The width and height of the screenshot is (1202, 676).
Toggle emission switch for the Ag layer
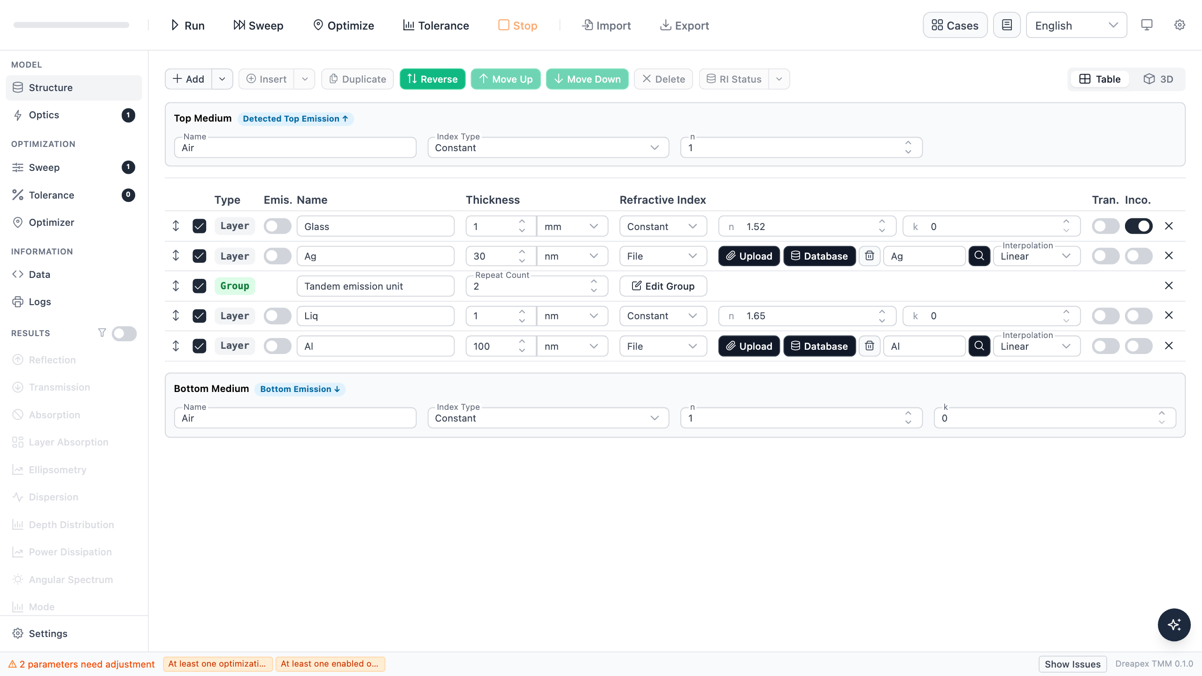[x=277, y=256]
